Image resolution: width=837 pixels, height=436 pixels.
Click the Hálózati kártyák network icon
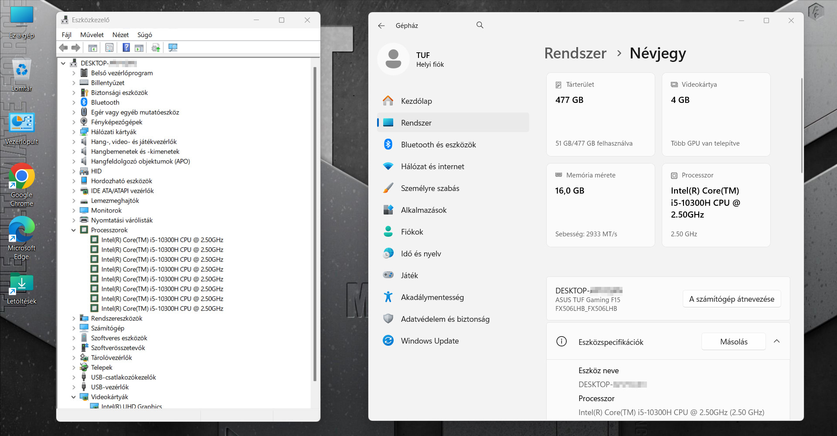(x=84, y=132)
